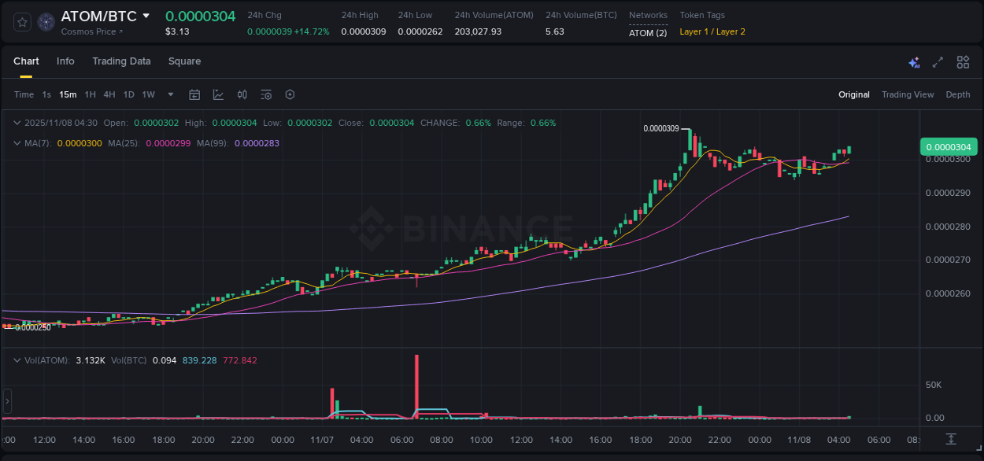Click the candlestick comparison icon
The width and height of the screenshot is (984, 461).
(242, 94)
